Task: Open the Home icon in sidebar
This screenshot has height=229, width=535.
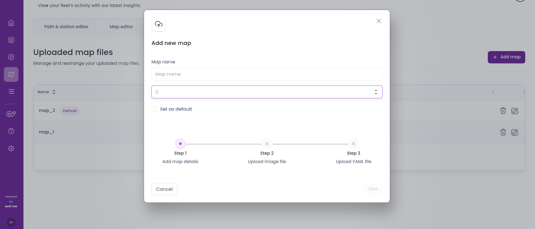Action: (x=11, y=23)
